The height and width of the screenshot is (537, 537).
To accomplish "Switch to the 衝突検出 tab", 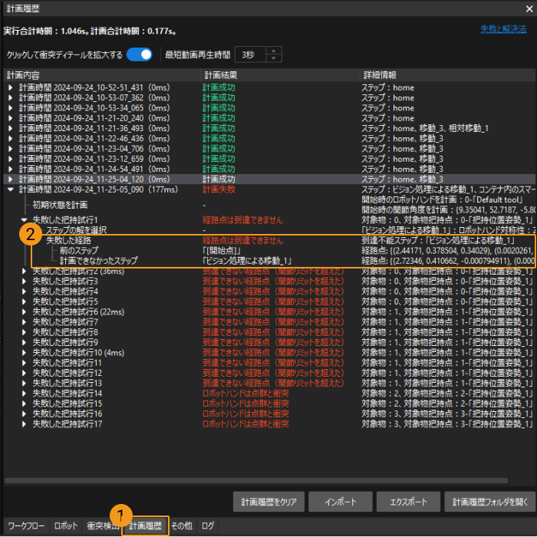I will click(102, 526).
